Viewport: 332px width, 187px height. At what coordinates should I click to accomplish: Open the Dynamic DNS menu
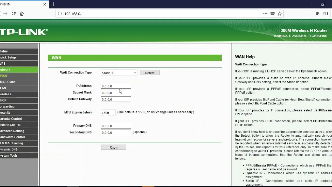coord(19,149)
